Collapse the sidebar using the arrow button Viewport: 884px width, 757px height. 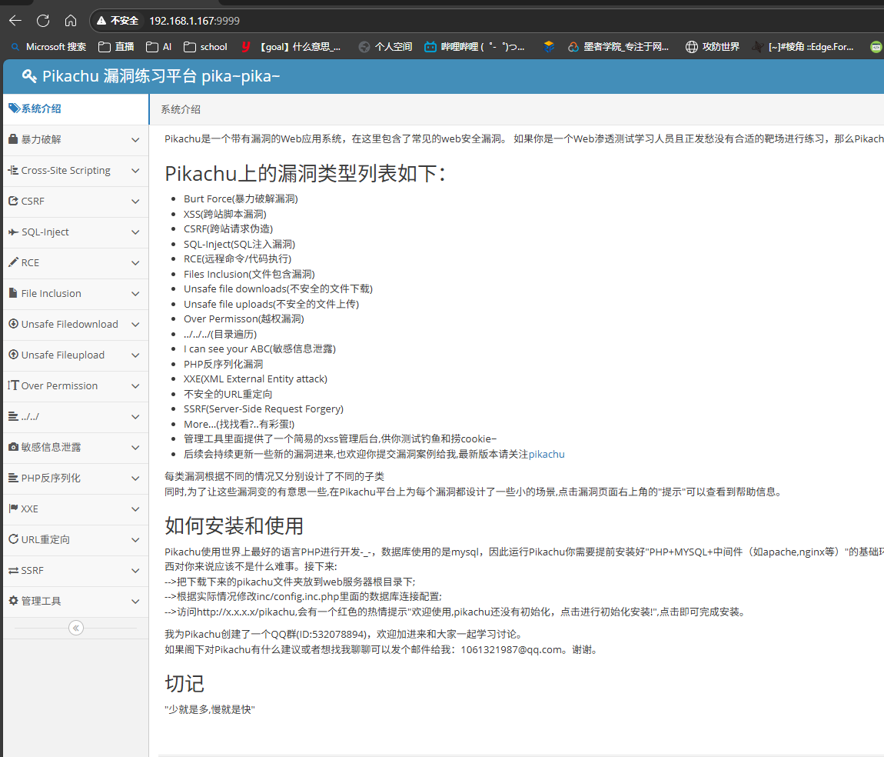(x=75, y=628)
